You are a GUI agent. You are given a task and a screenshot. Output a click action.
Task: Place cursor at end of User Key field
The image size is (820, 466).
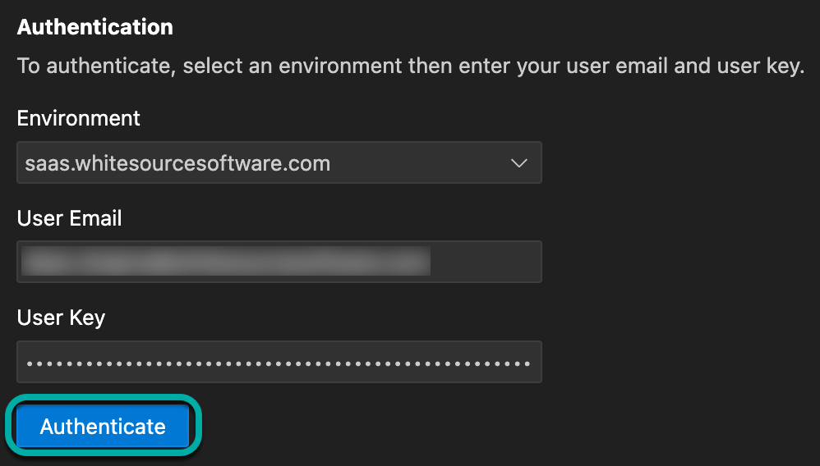[536, 362]
